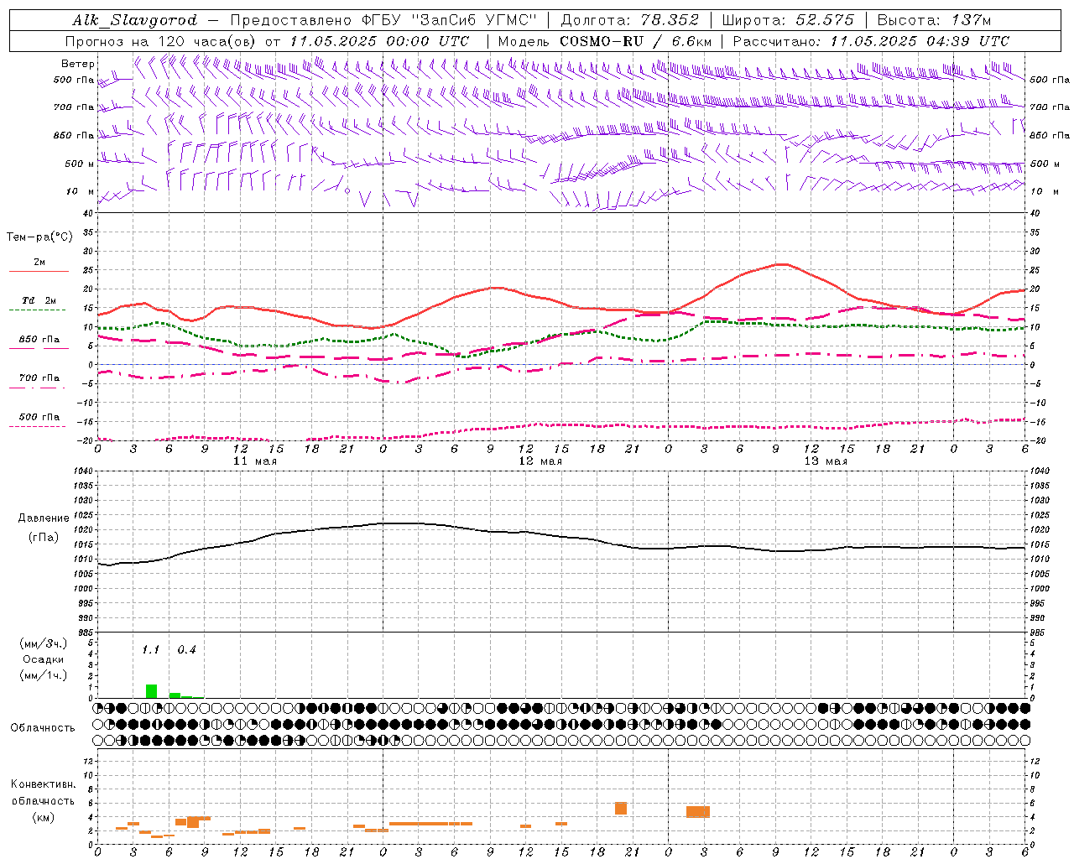Click the tallest green precipitation bar
Screen dimensions: 1074x859
pos(151,691)
